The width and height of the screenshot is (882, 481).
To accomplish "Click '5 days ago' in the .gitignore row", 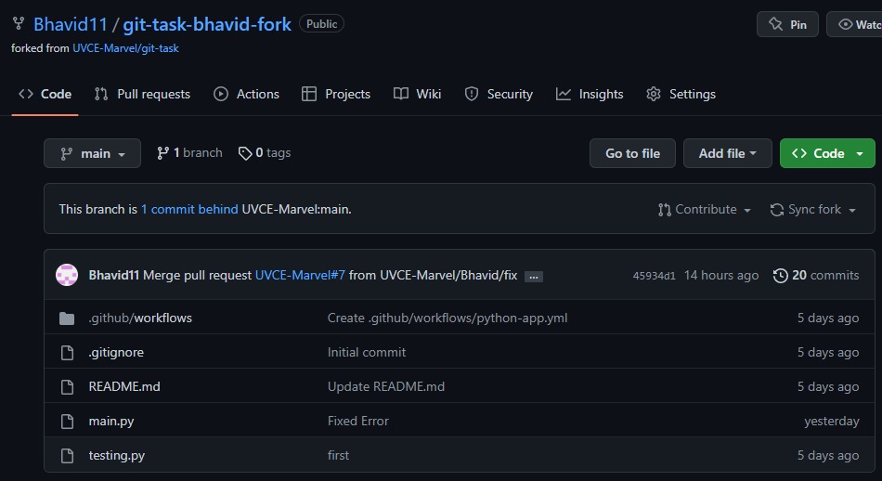I will [x=828, y=352].
